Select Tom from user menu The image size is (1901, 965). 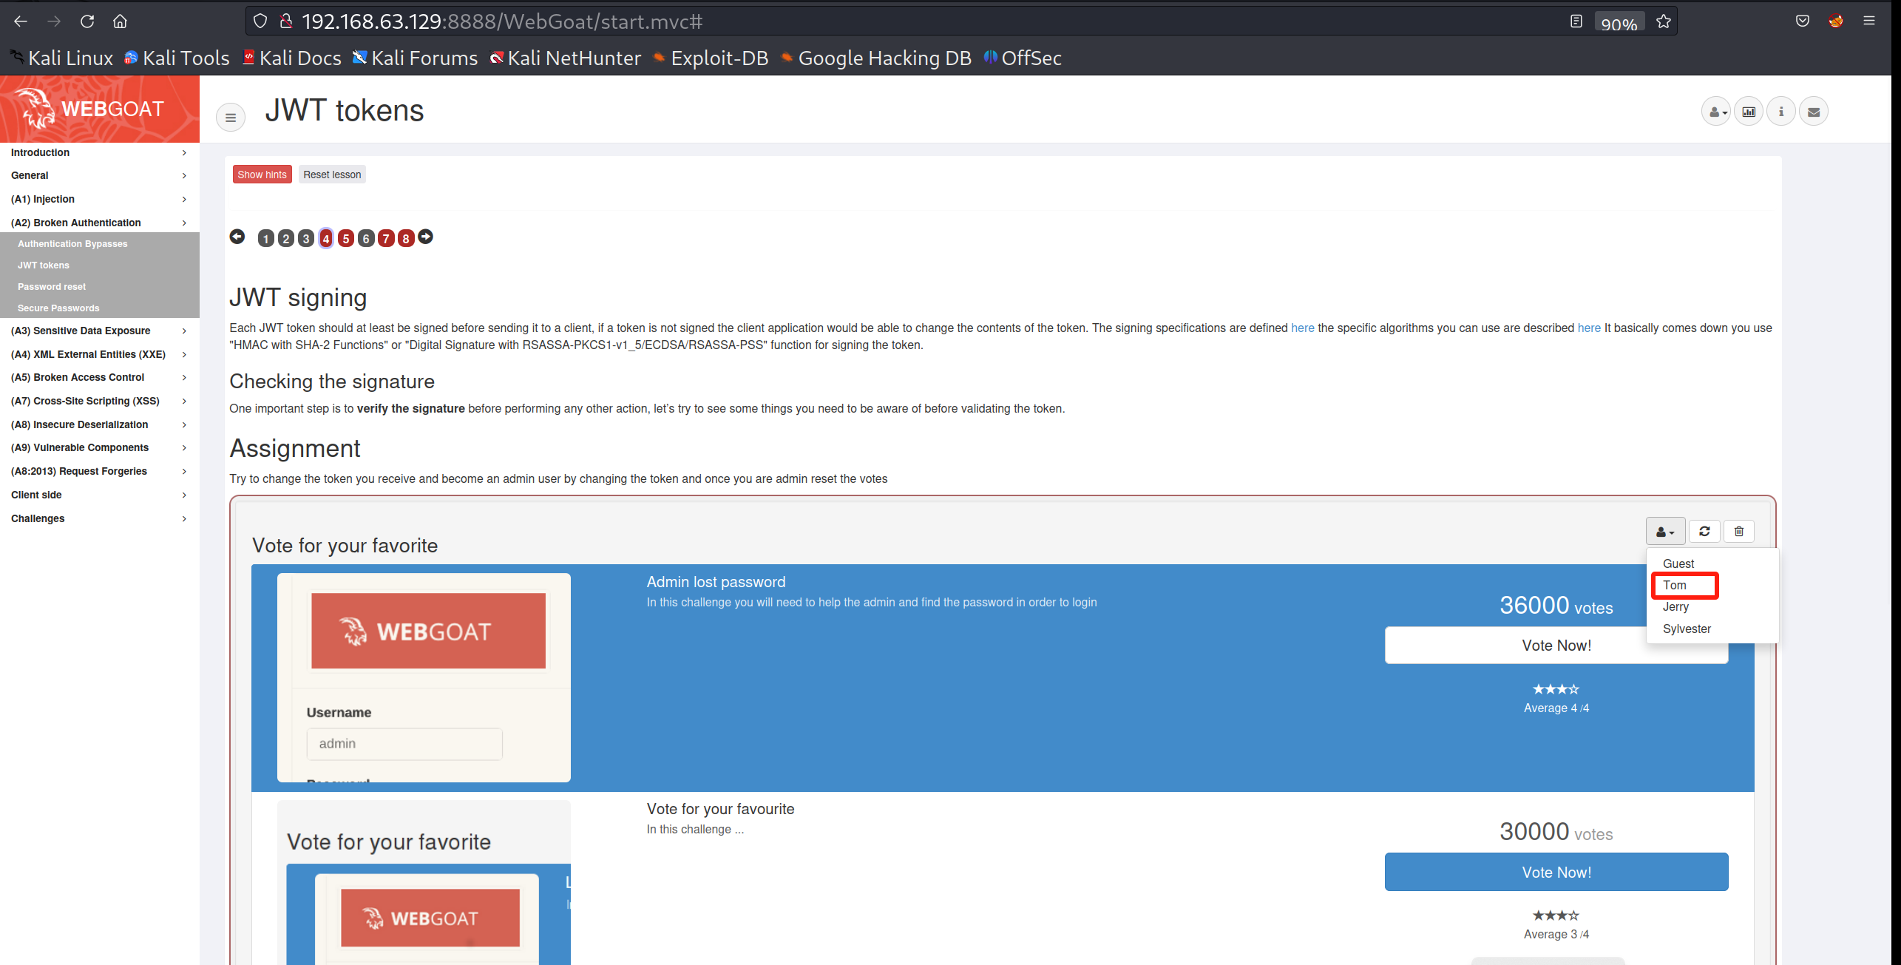(x=1674, y=585)
